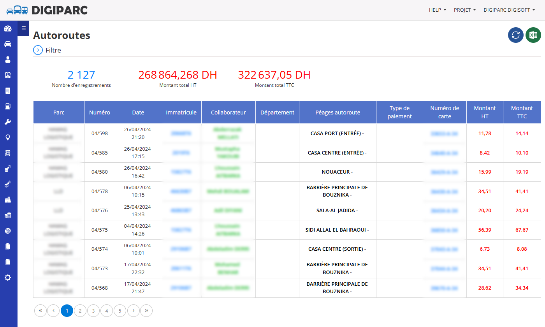Open the truck front icon in sidebar

tap(8, 153)
